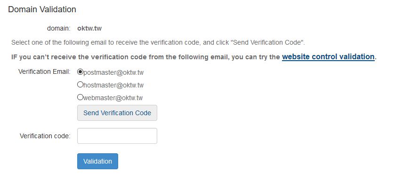Open the website control validation link
The width and height of the screenshot is (419, 189).
click(x=328, y=57)
